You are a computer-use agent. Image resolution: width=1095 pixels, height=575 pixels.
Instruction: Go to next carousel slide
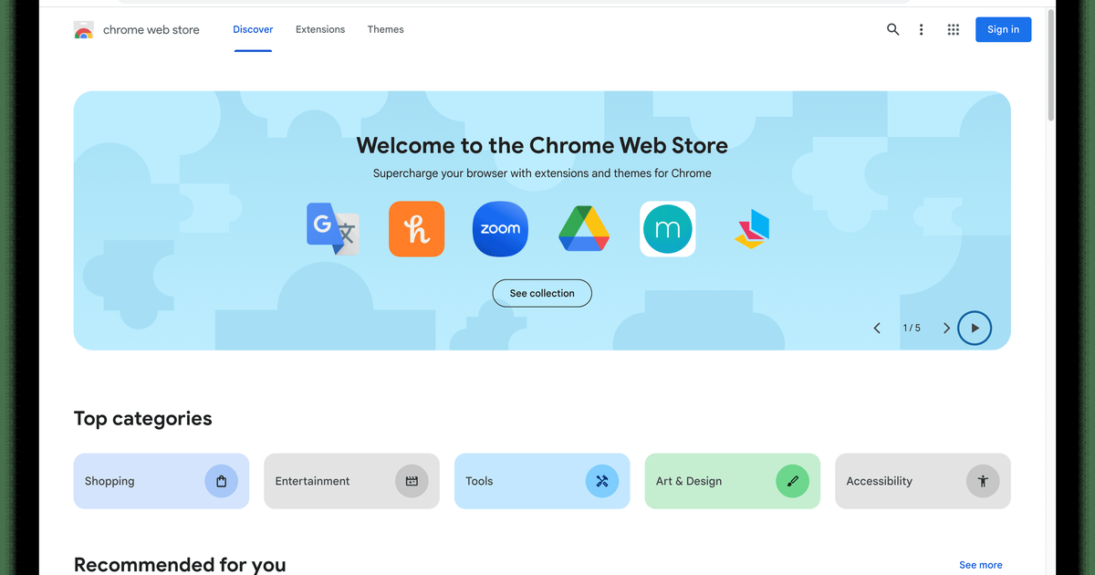point(946,328)
